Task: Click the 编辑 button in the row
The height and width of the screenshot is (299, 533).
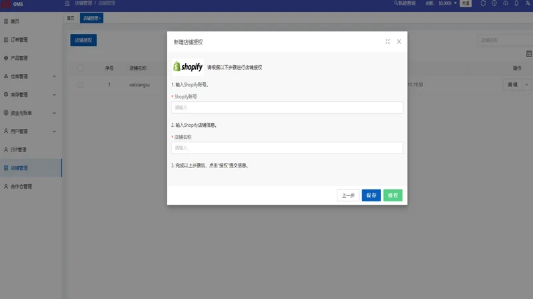Action: point(512,85)
